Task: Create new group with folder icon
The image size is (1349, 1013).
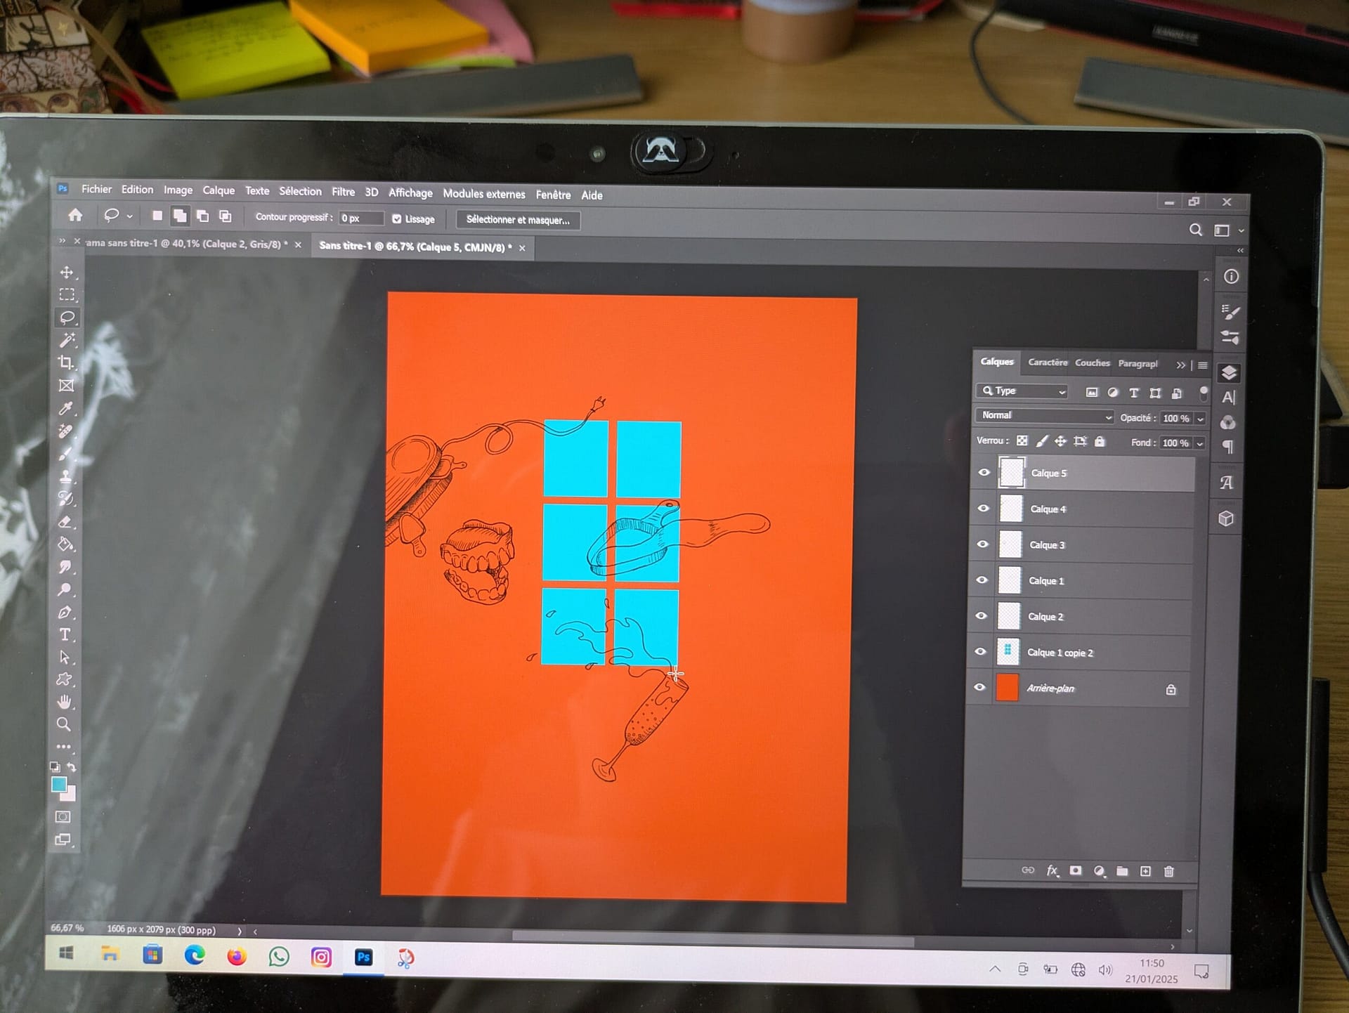Action: tap(1122, 871)
